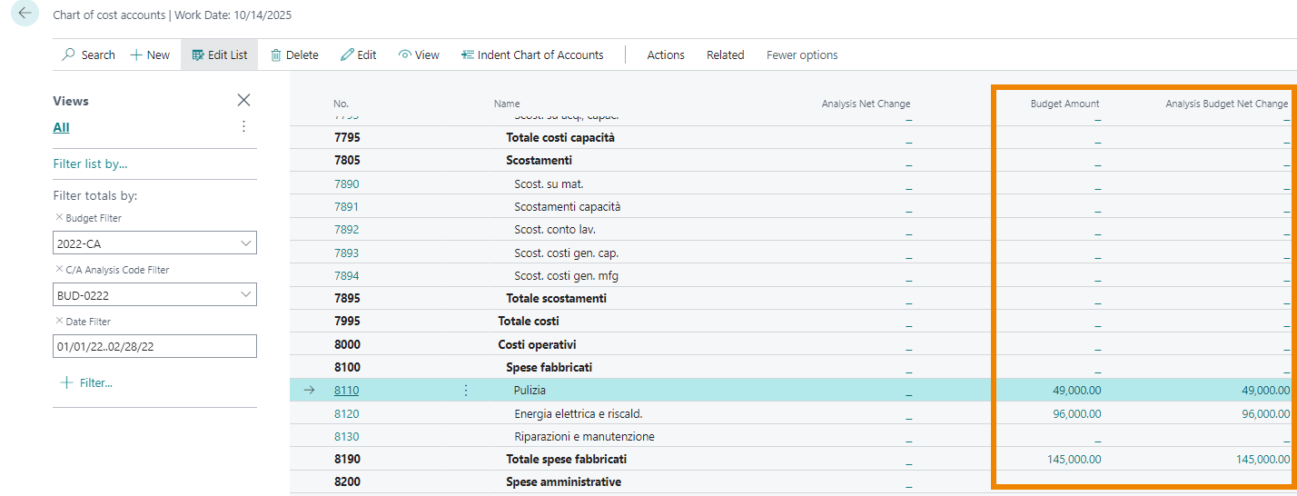Open Search with the magnifier icon
Image resolution: width=1297 pixels, height=496 pixels.
[x=69, y=55]
